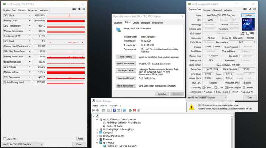Click the BIOS share/export icon beside UEFI
The width and height of the screenshot is (266, 148).
coord(242,33)
